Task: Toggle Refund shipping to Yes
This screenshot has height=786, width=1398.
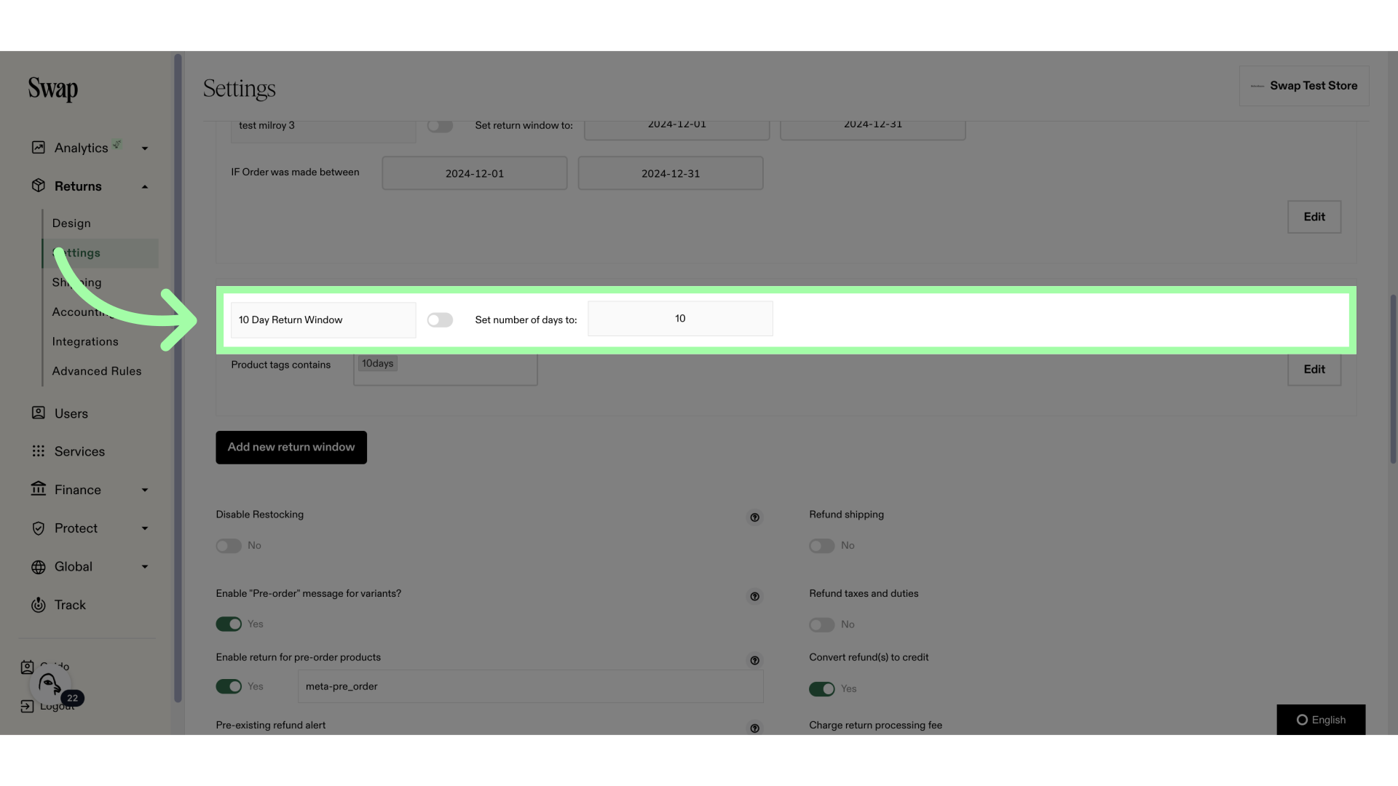Action: coord(821,545)
